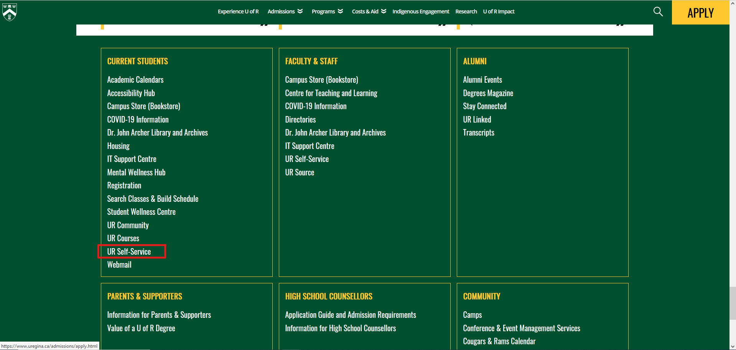Open the Research menu item
This screenshot has height=350, width=736.
466,11
